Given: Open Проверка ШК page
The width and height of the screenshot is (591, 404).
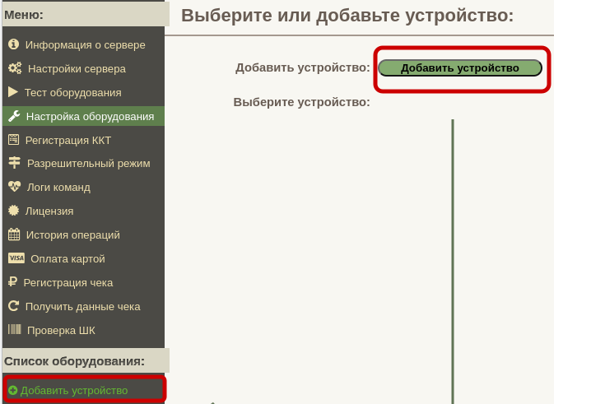Looking at the screenshot, I should 61,330.
